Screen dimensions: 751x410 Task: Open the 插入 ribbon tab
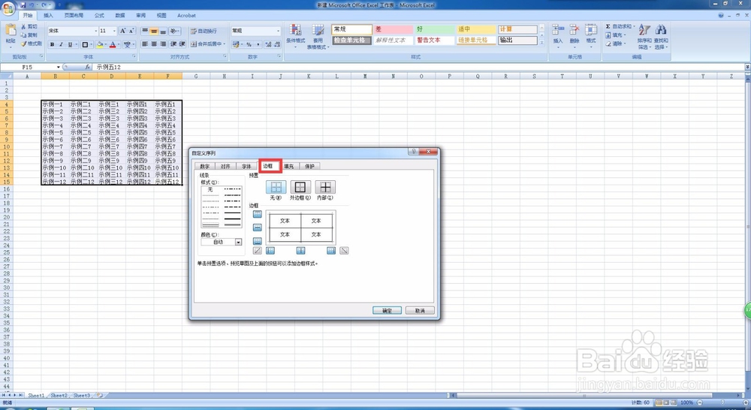click(48, 15)
